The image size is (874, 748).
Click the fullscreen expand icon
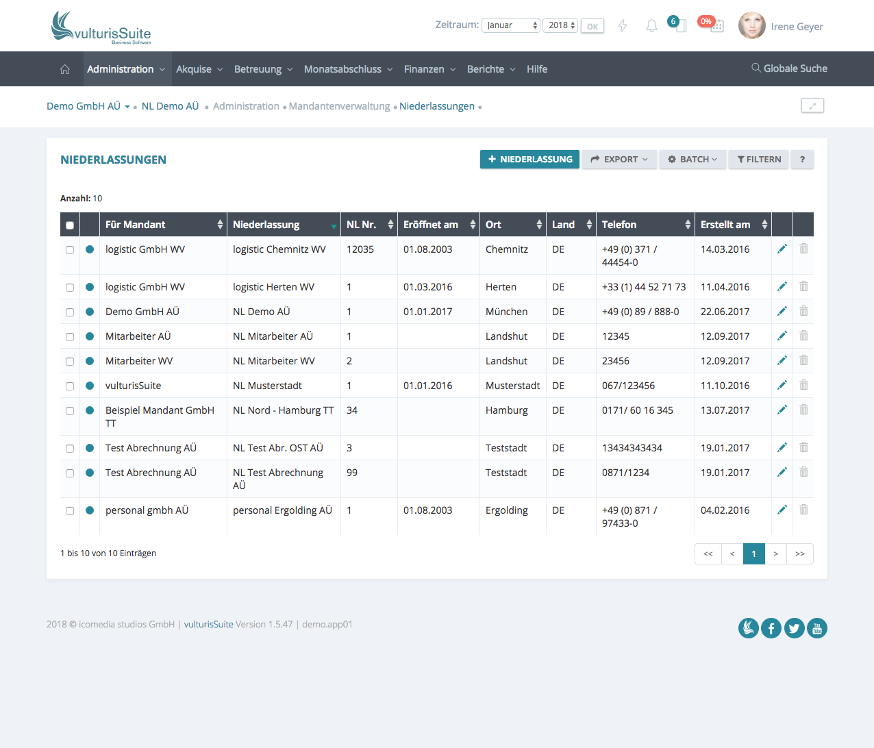coord(812,105)
